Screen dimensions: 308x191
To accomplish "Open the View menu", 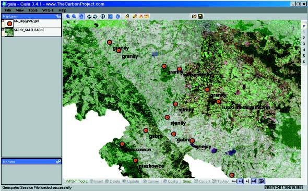I will pyautogui.click(x=20, y=10).
